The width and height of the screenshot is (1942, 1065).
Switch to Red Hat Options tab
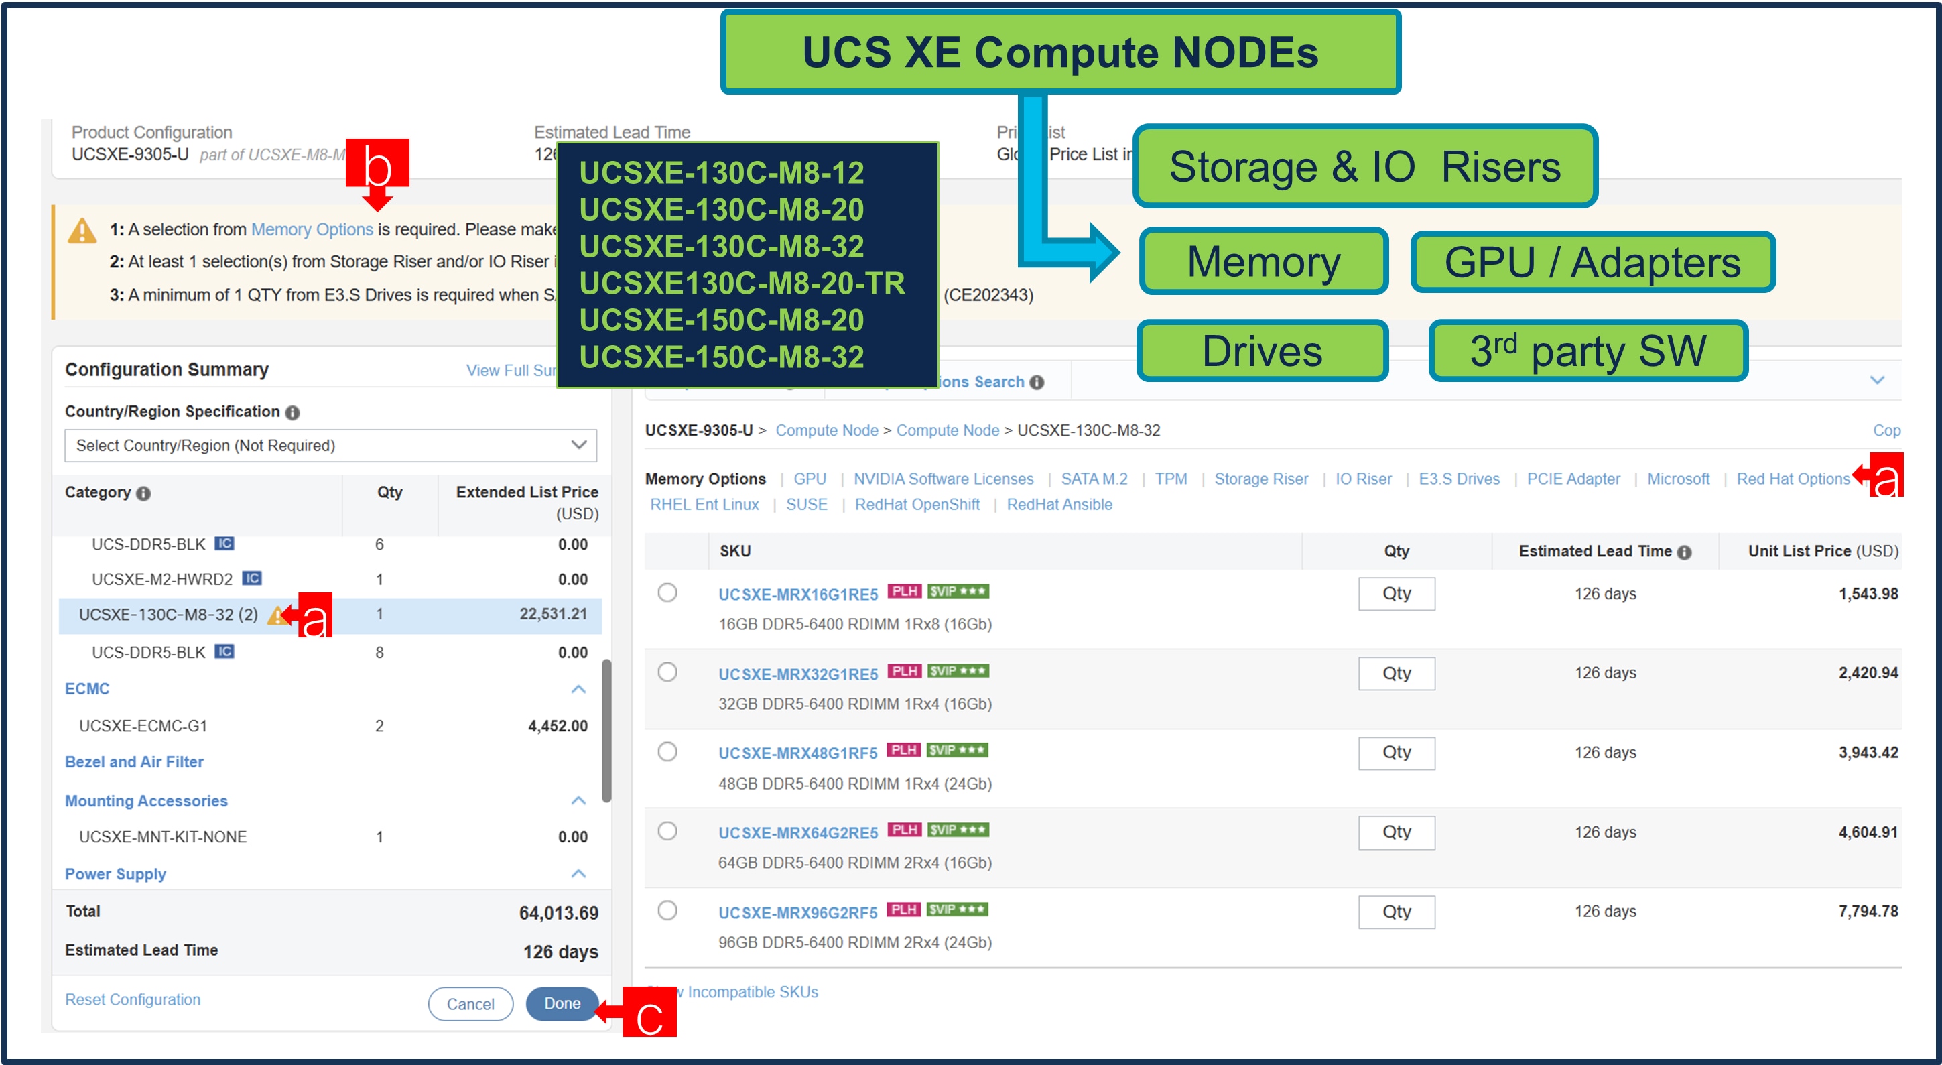coord(1793,479)
